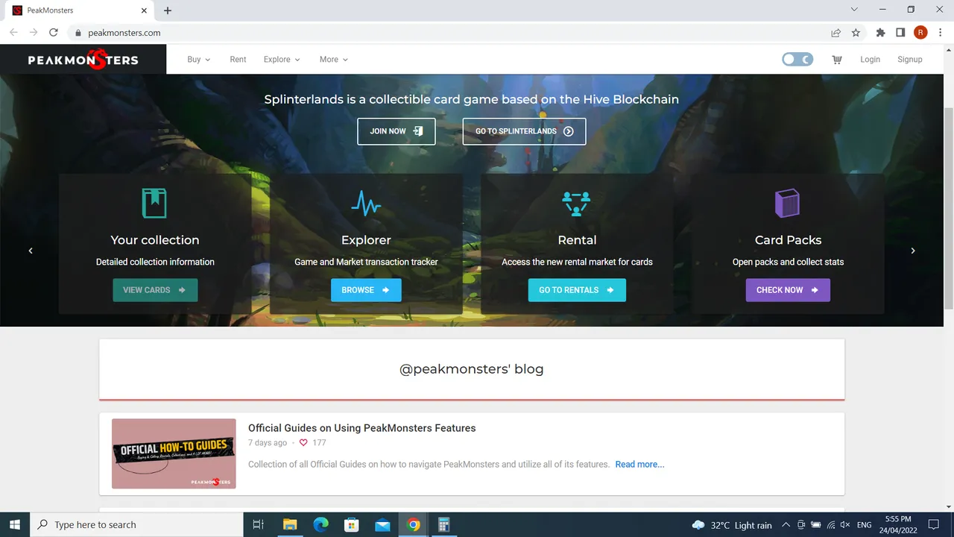
Task: Click the BROWSE button
Action: [366, 290]
